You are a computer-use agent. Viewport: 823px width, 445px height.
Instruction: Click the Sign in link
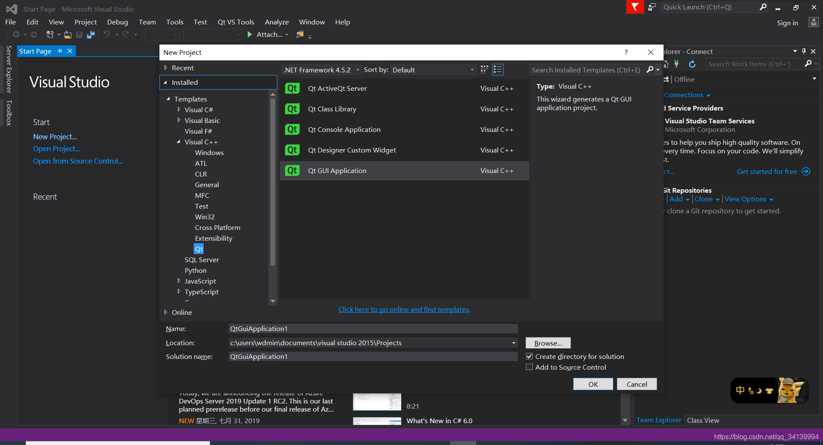pyautogui.click(x=787, y=23)
